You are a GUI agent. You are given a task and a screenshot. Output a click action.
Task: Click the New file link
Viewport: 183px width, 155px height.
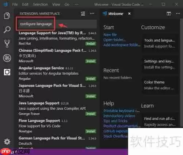(x=110, y=35)
